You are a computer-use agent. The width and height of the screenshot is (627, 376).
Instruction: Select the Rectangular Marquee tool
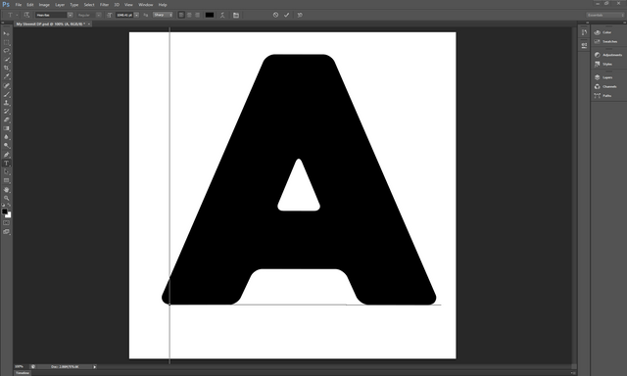click(6, 42)
